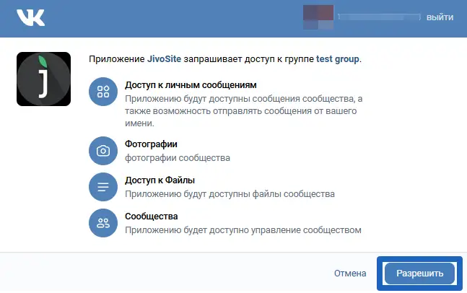Open the test group link
The image size is (467, 293).
[338, 59]
